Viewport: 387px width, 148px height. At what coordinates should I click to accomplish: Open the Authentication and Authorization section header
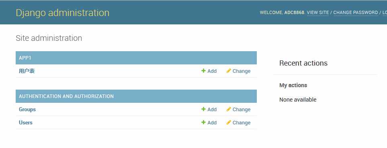[x=66, y=96]
